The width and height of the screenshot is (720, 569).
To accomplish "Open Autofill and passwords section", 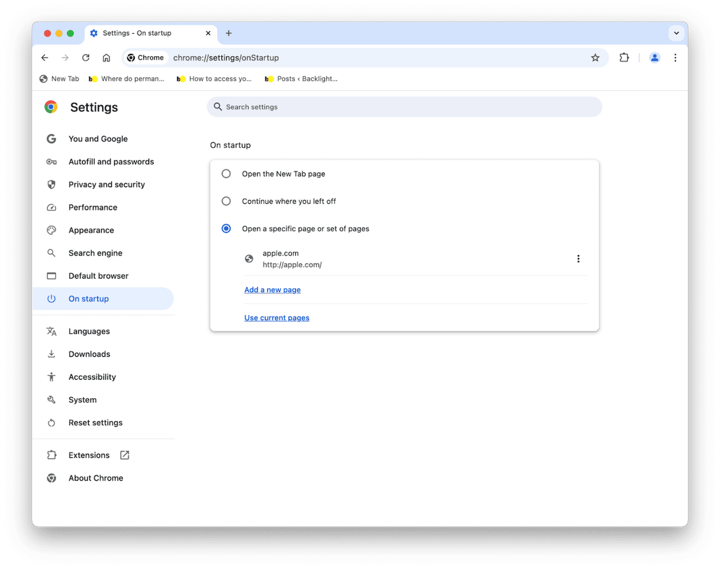I will point(103,161).
